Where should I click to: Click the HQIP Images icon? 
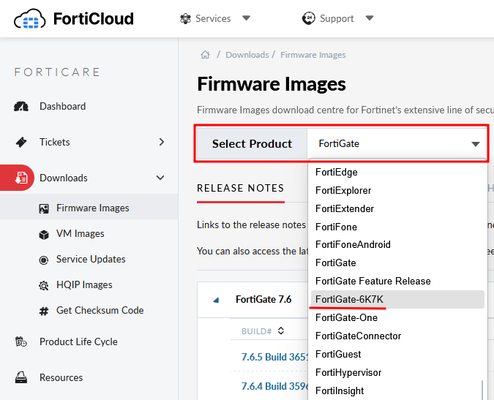click(x=43, y=285)
